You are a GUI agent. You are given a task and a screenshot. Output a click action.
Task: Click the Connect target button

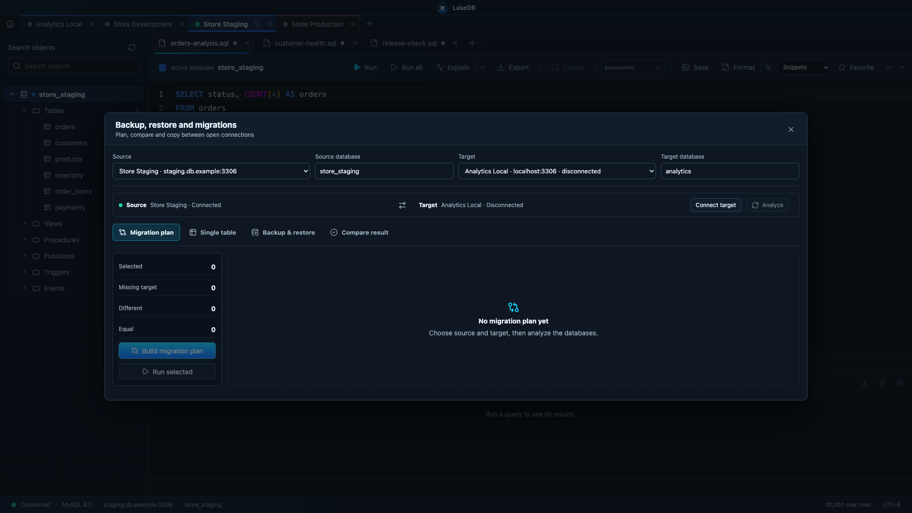(716, 205)
